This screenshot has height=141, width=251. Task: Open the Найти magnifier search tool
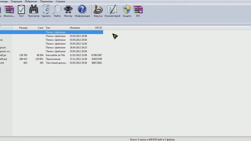point(57,11)
